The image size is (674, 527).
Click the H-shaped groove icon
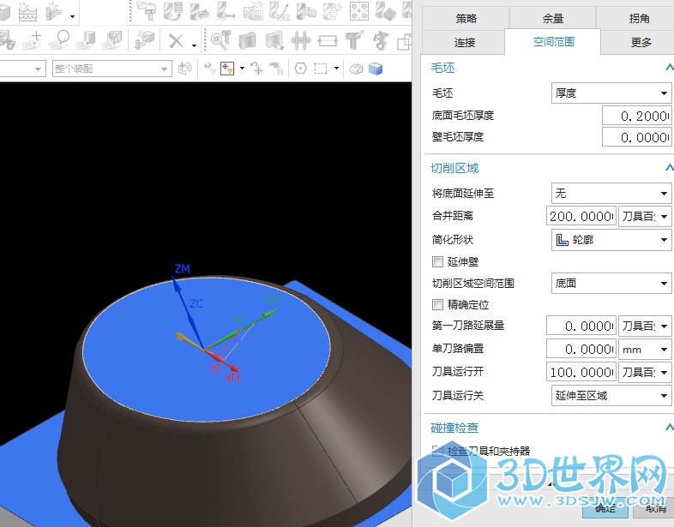click(300, 41)
